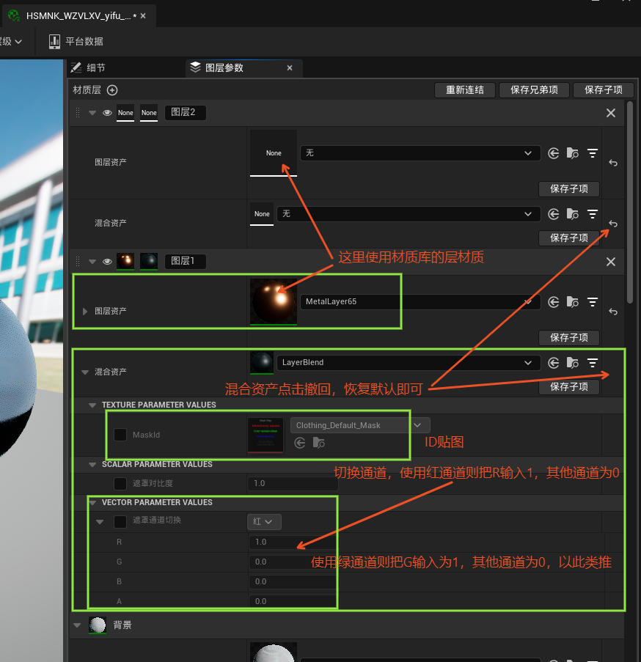
Task: Click the 平台数据 toolbar icon
Action: [55, 42]
